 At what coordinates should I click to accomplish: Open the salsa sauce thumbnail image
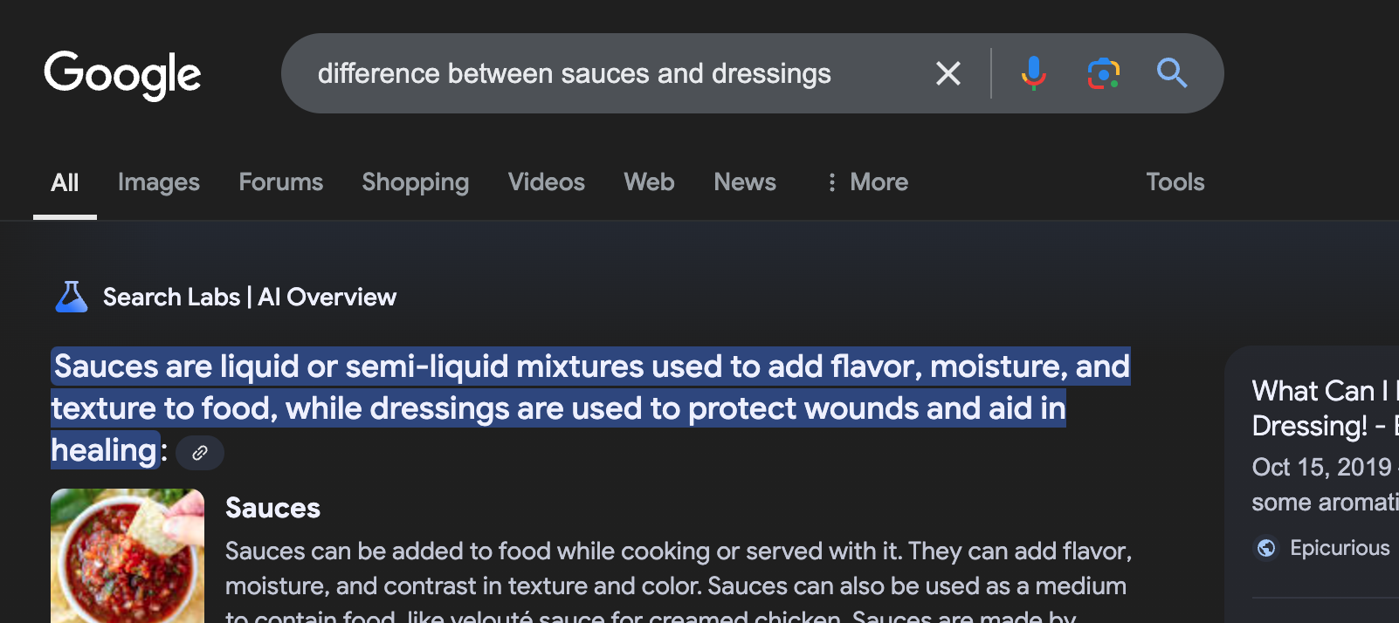[x=127, y=556]
